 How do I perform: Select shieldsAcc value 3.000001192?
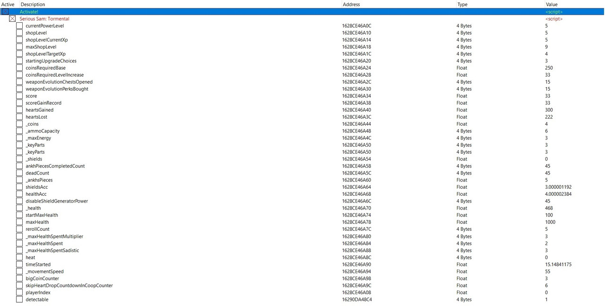pyautogui.click(x=558, y=187)
